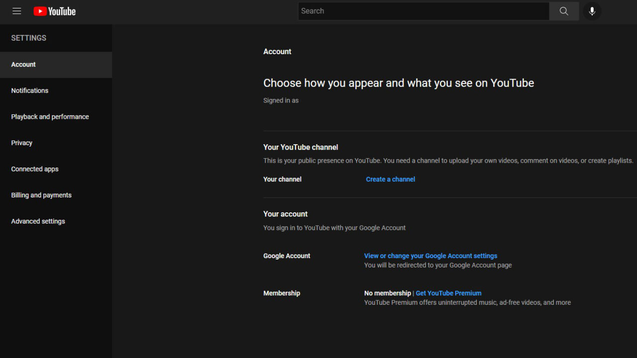Click the Your channel label
The image size is (637, 358).
[x=282, y=179]
